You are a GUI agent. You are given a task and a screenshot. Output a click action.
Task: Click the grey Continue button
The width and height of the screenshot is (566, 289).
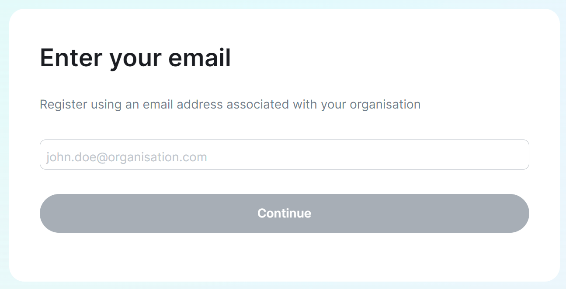[x=284, y=213]
